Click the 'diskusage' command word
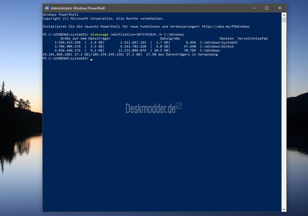The width and height of the screenshot is (308, 216). [x=99, y=35]
